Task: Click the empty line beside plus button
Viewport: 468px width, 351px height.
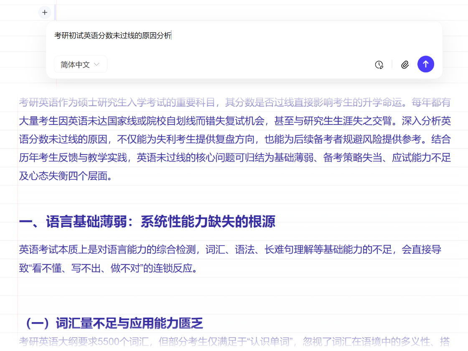Action: tap(251, 13)
